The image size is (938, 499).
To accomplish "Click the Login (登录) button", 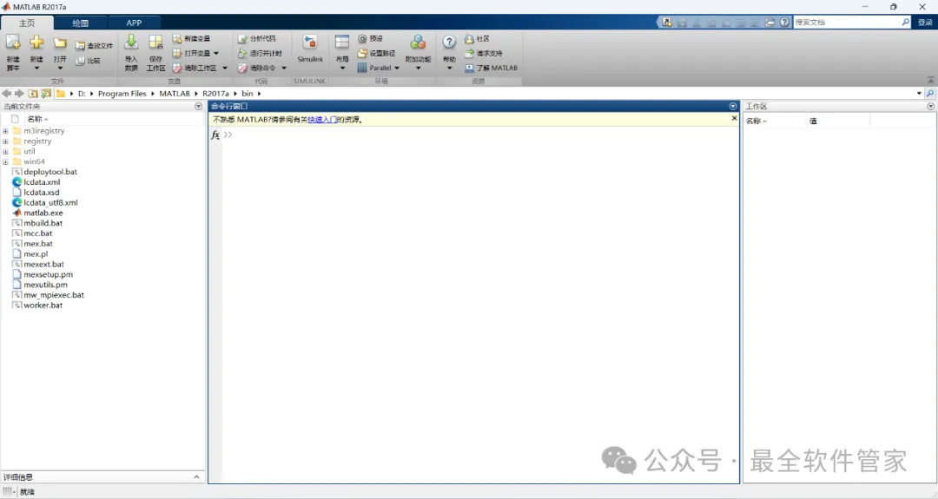I will coord(926,22).
